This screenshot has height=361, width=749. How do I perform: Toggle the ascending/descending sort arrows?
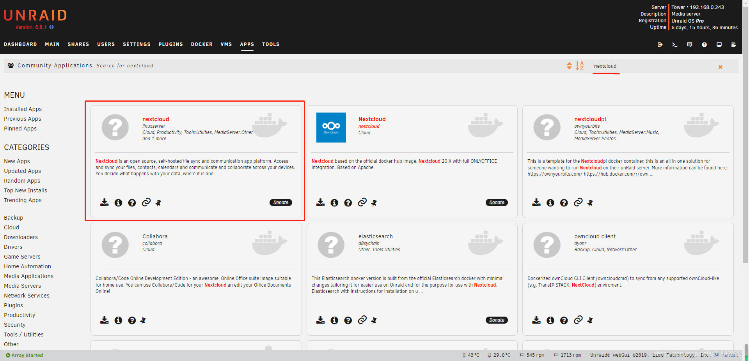(x=569, y=66)
